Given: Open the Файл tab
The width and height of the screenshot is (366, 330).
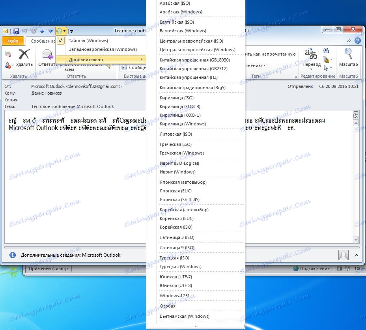Looking at the screenshot, I should tap(13, 41).
